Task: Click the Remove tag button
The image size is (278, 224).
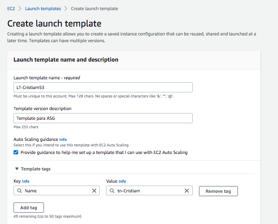Action: pyautogui.click(x=218, y=191)
